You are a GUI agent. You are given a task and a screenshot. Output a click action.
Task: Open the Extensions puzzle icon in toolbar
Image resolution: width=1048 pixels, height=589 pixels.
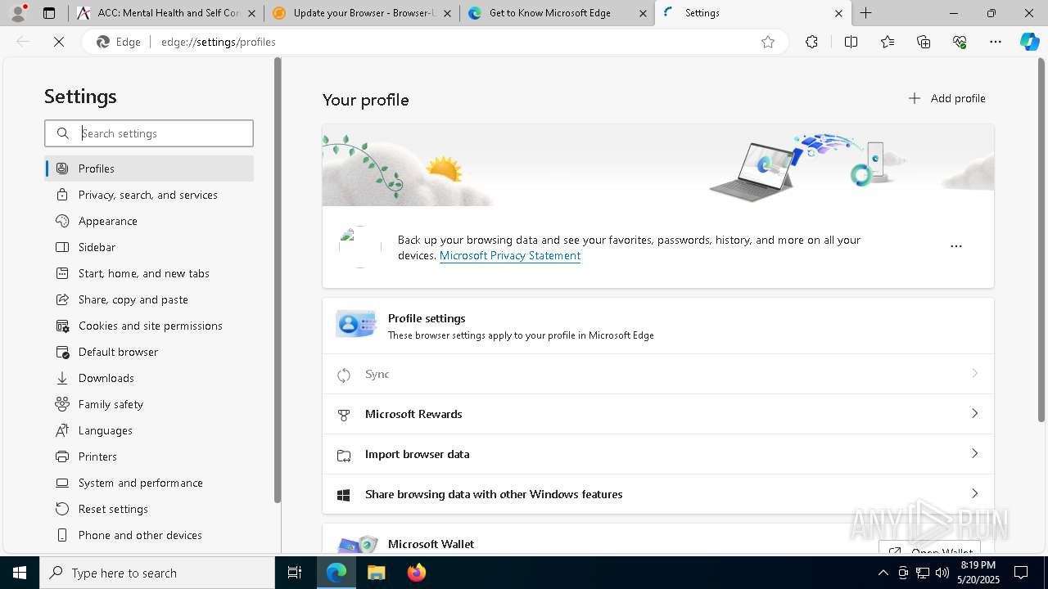point(811,42)
